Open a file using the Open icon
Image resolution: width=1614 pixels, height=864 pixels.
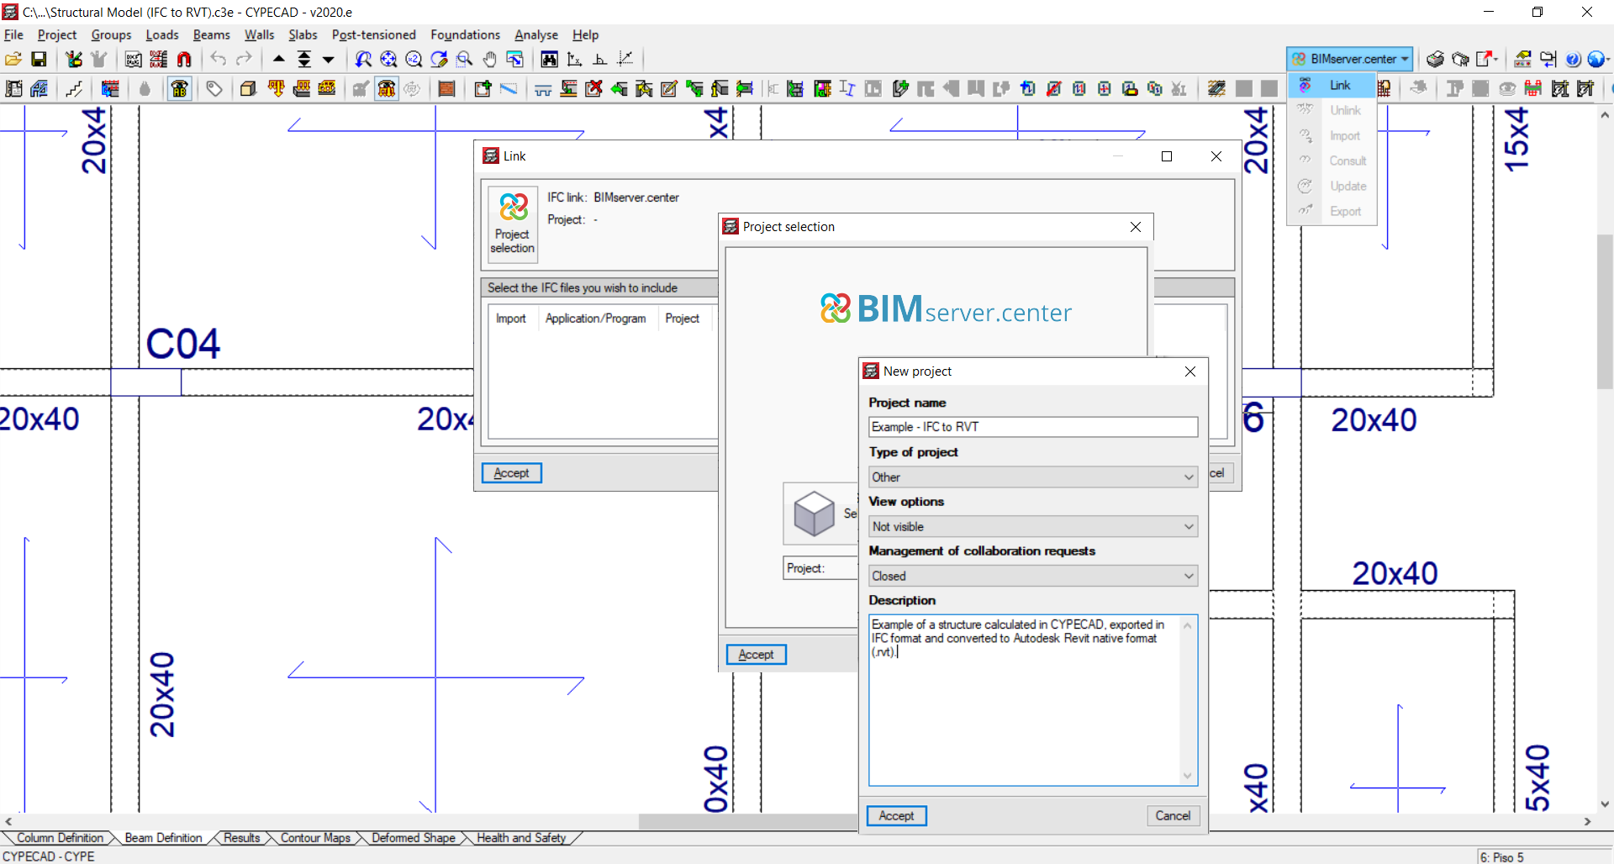[13, 59]
